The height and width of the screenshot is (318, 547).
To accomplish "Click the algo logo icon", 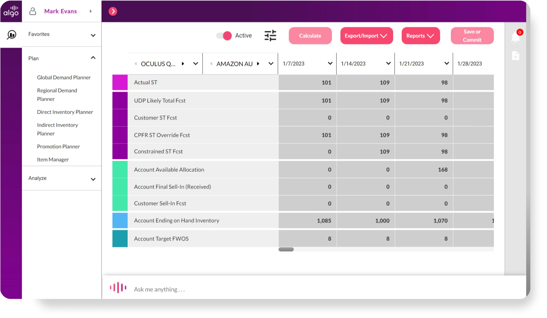I will pos(11,11).
